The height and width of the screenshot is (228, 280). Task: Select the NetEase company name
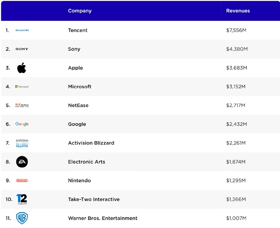click(78, 105)
